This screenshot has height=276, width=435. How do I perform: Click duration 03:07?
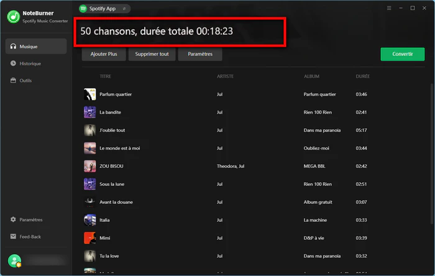(361, 202)
